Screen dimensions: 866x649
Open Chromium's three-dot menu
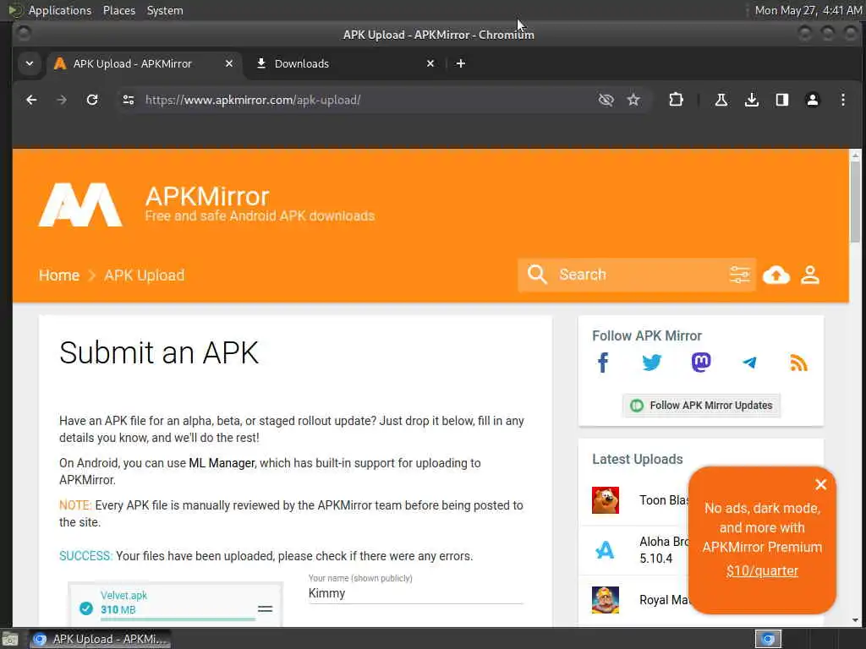point(843,100)
